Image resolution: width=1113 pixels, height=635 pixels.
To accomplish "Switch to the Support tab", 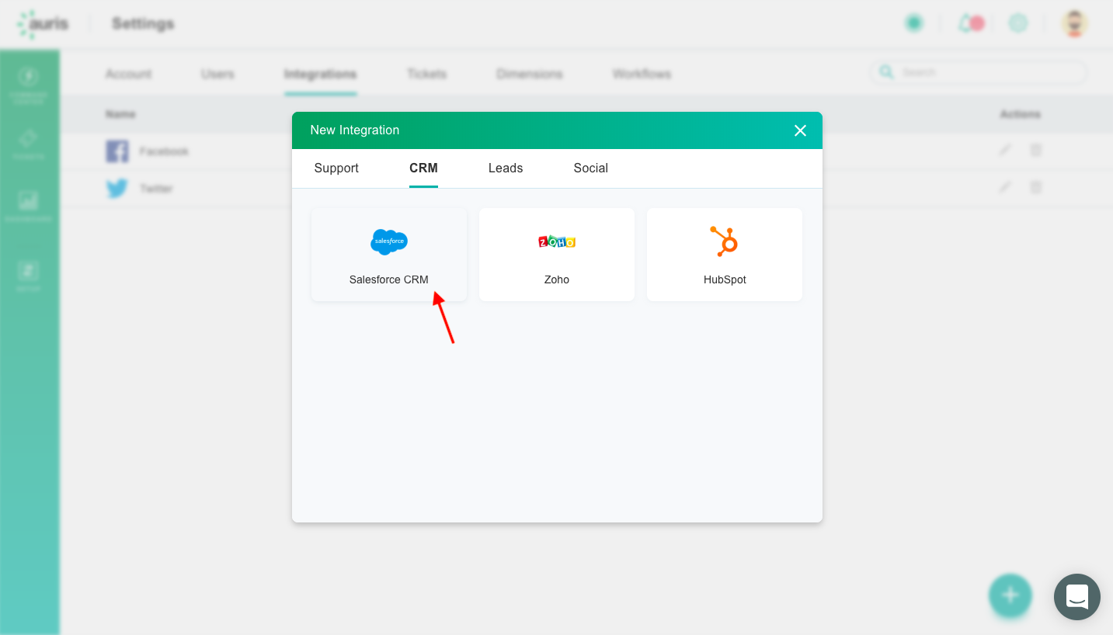I will pos(336,168).
